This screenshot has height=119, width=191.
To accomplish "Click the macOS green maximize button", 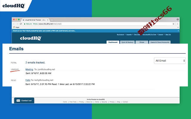I will [x=19, y=20].
